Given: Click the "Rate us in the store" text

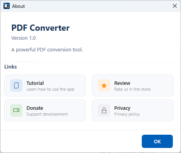Looking at the screenshot, I should click(x=132, y=89).
